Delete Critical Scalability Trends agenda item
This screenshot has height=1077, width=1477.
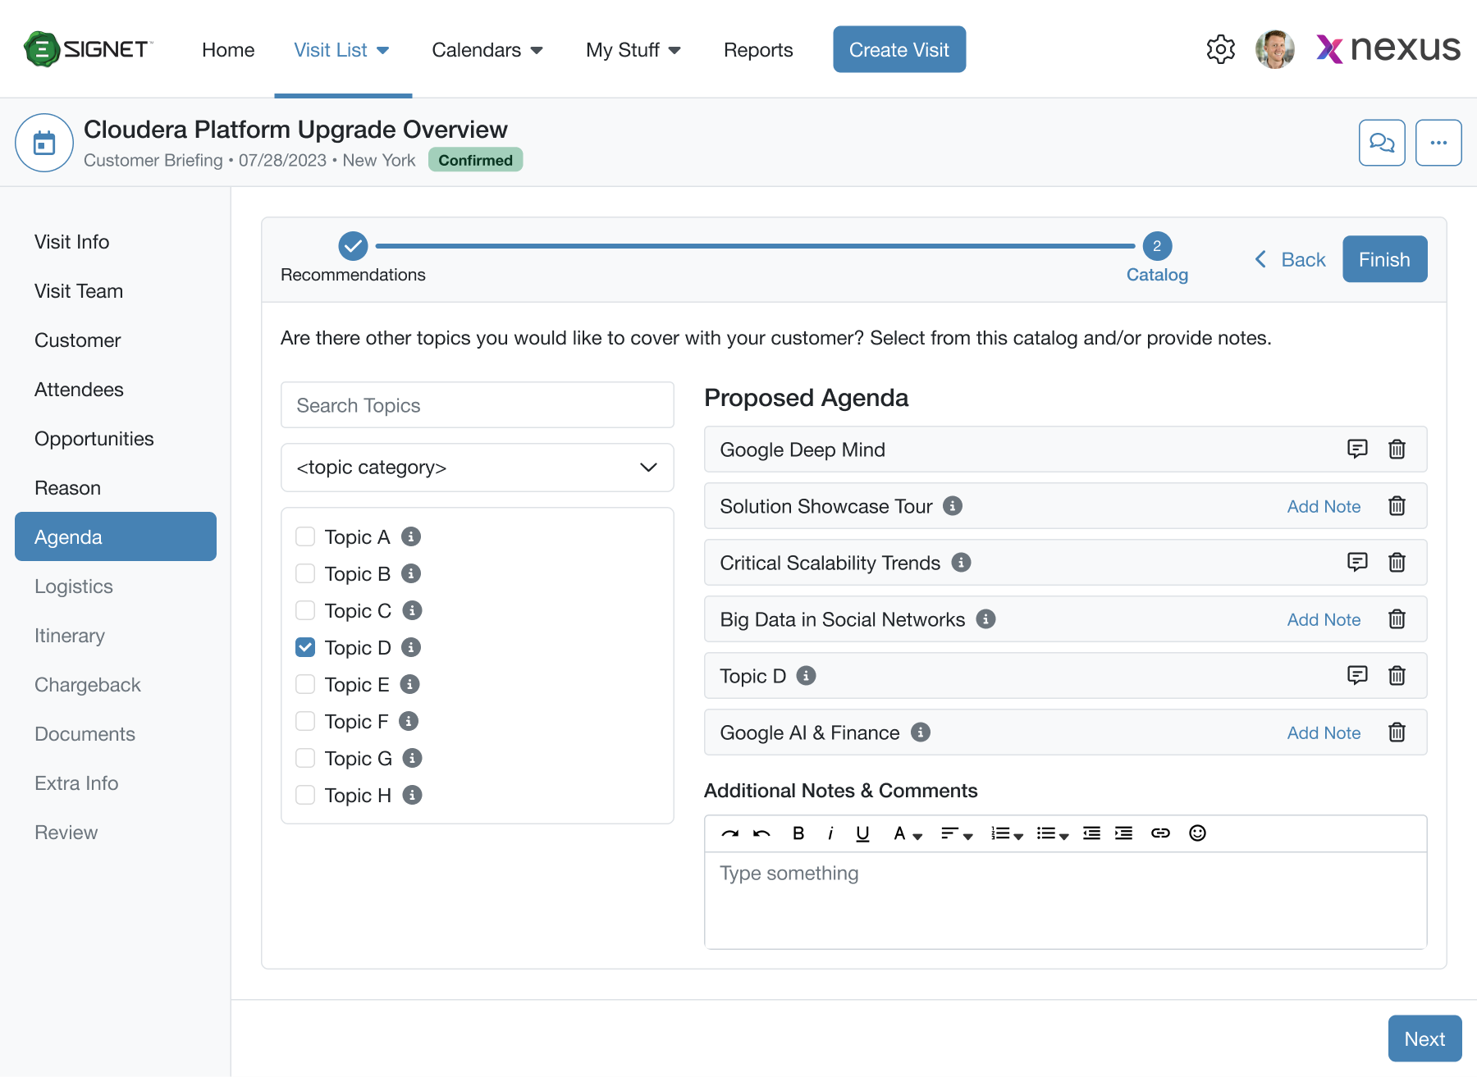click(1397, 562)
